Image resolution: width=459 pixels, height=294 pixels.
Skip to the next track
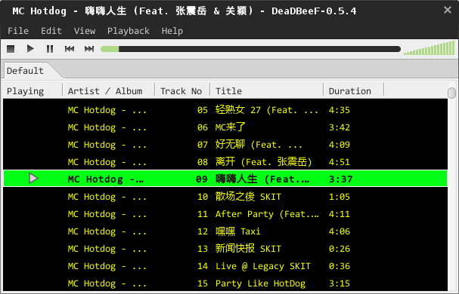coord(89,49)
